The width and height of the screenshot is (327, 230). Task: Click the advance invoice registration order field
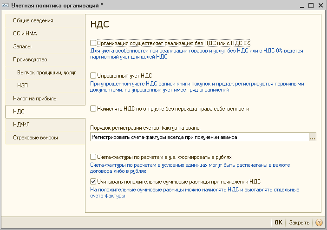[x=200, y=137]
